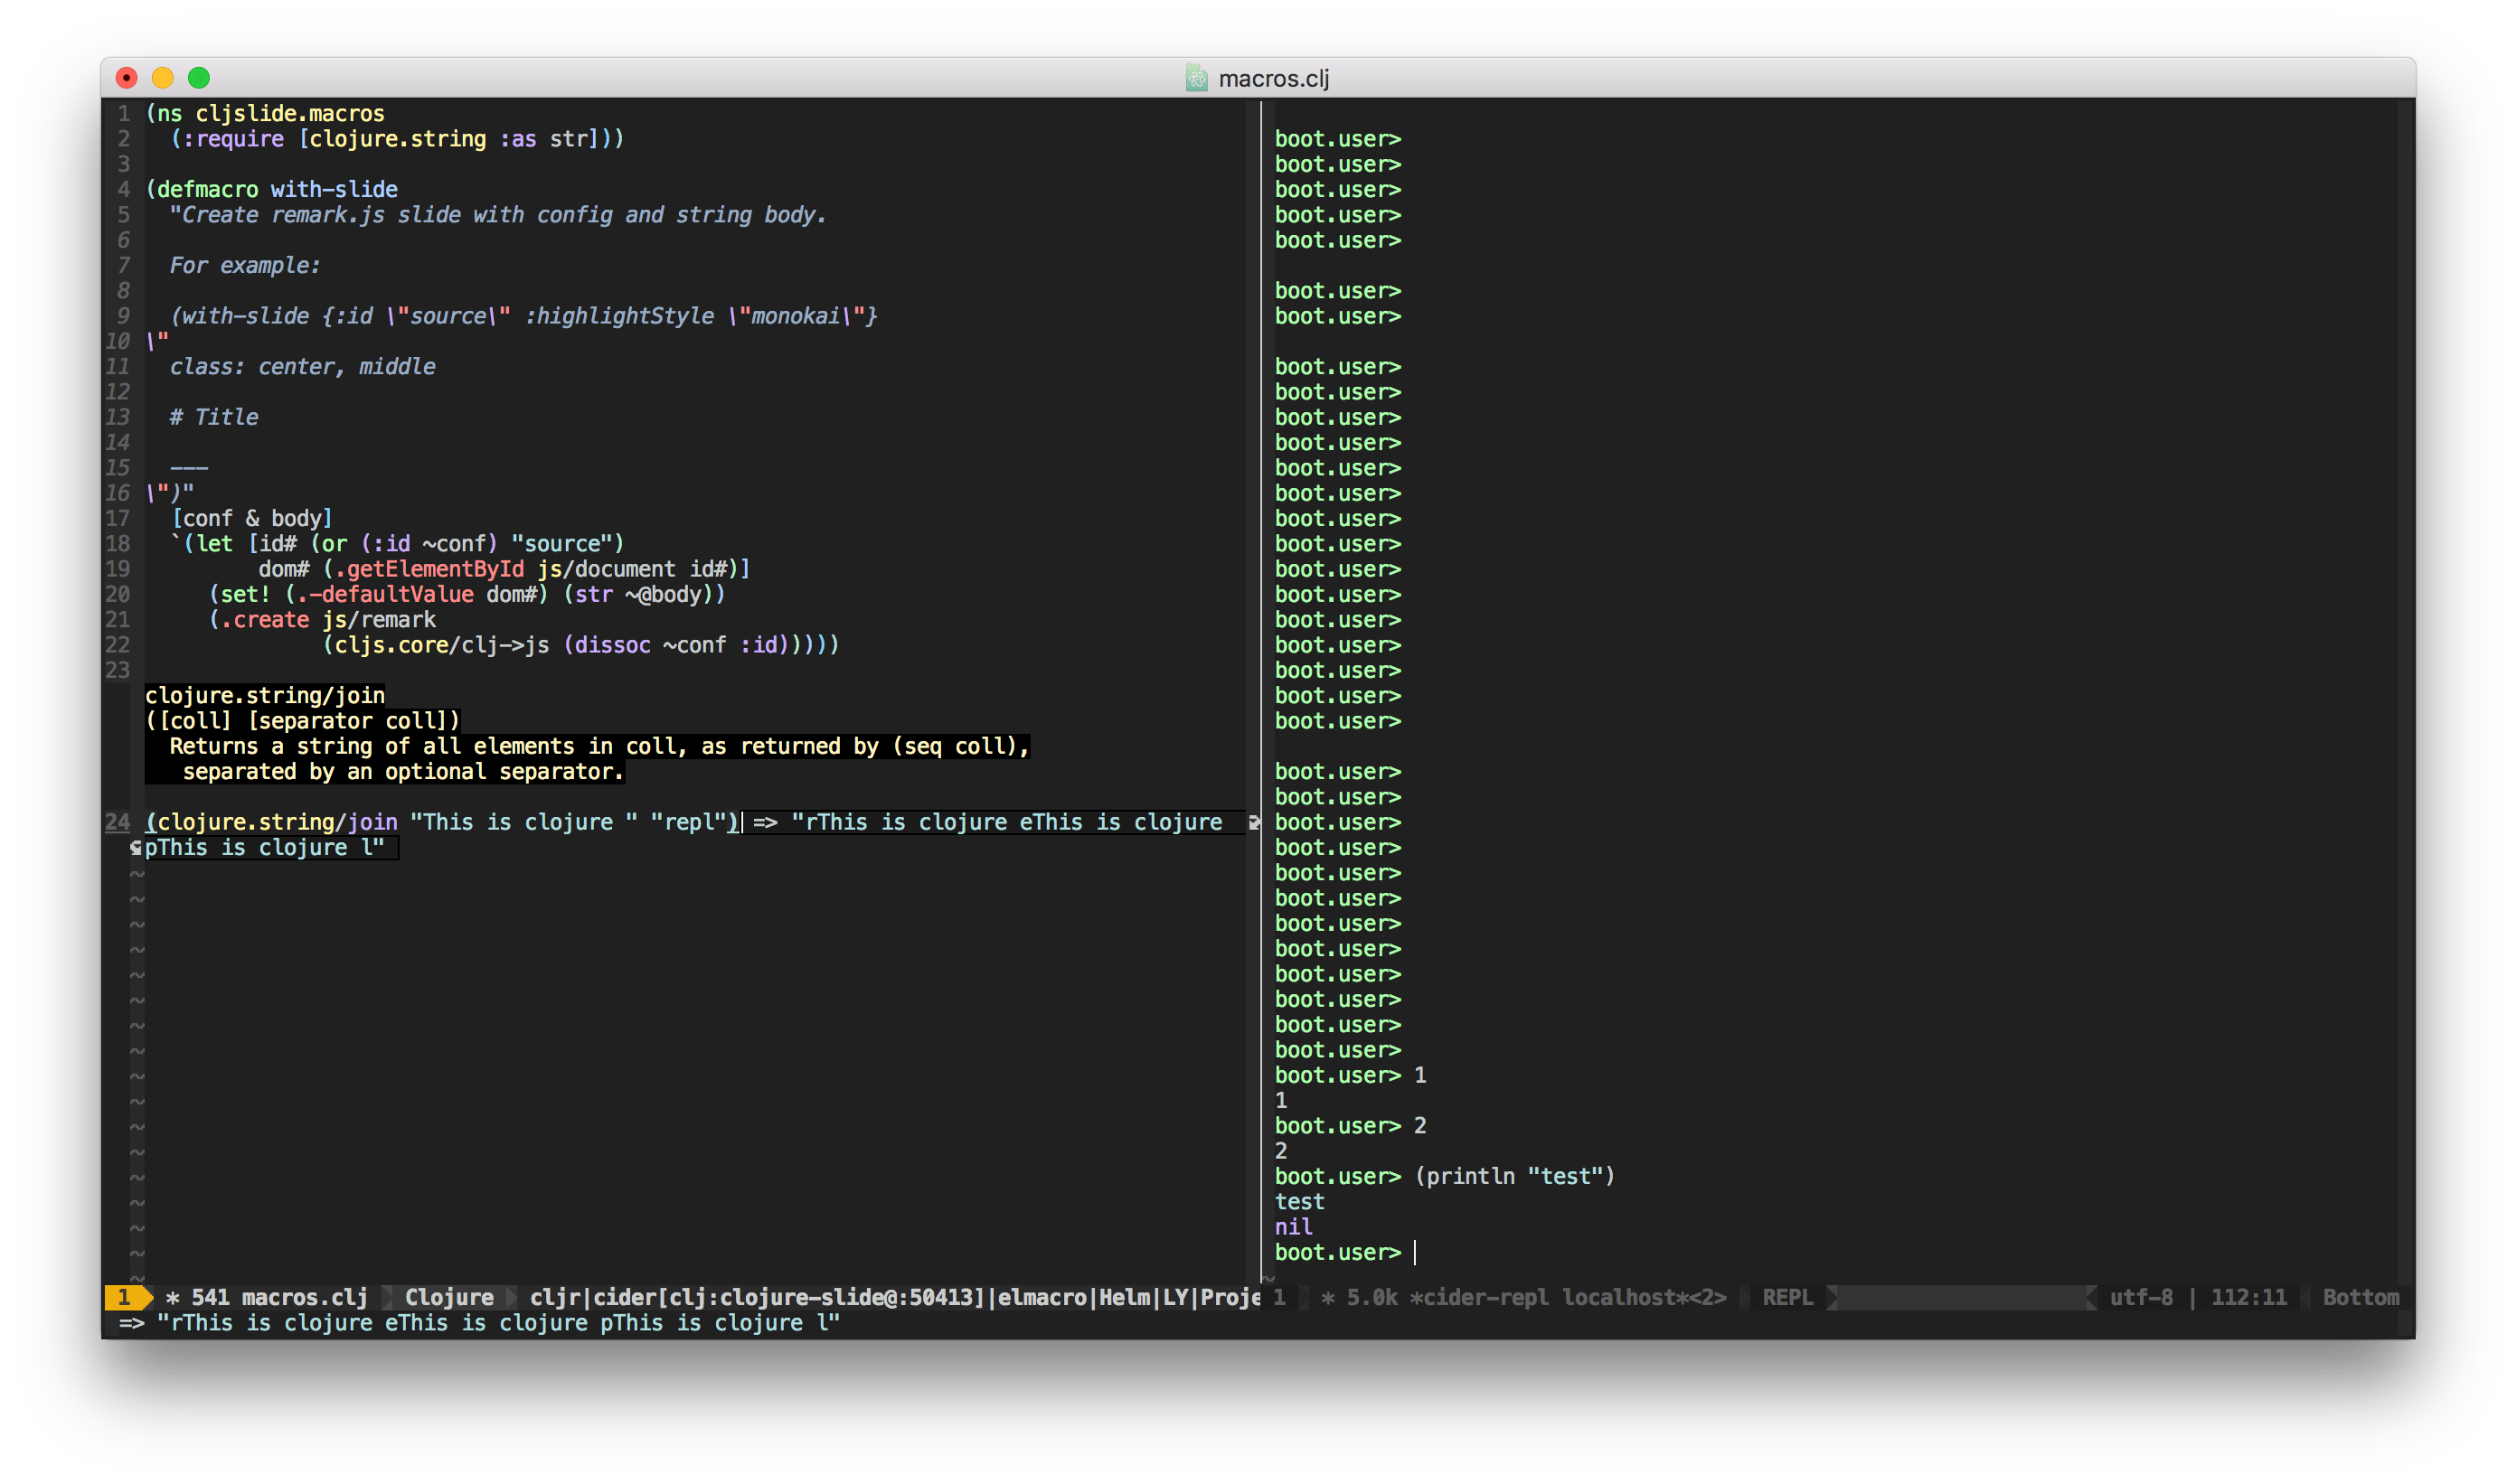This screenshot has height=1484, width=2517.
Task: Click the clojure.string/join eldoc header
Action: point(265,695)
